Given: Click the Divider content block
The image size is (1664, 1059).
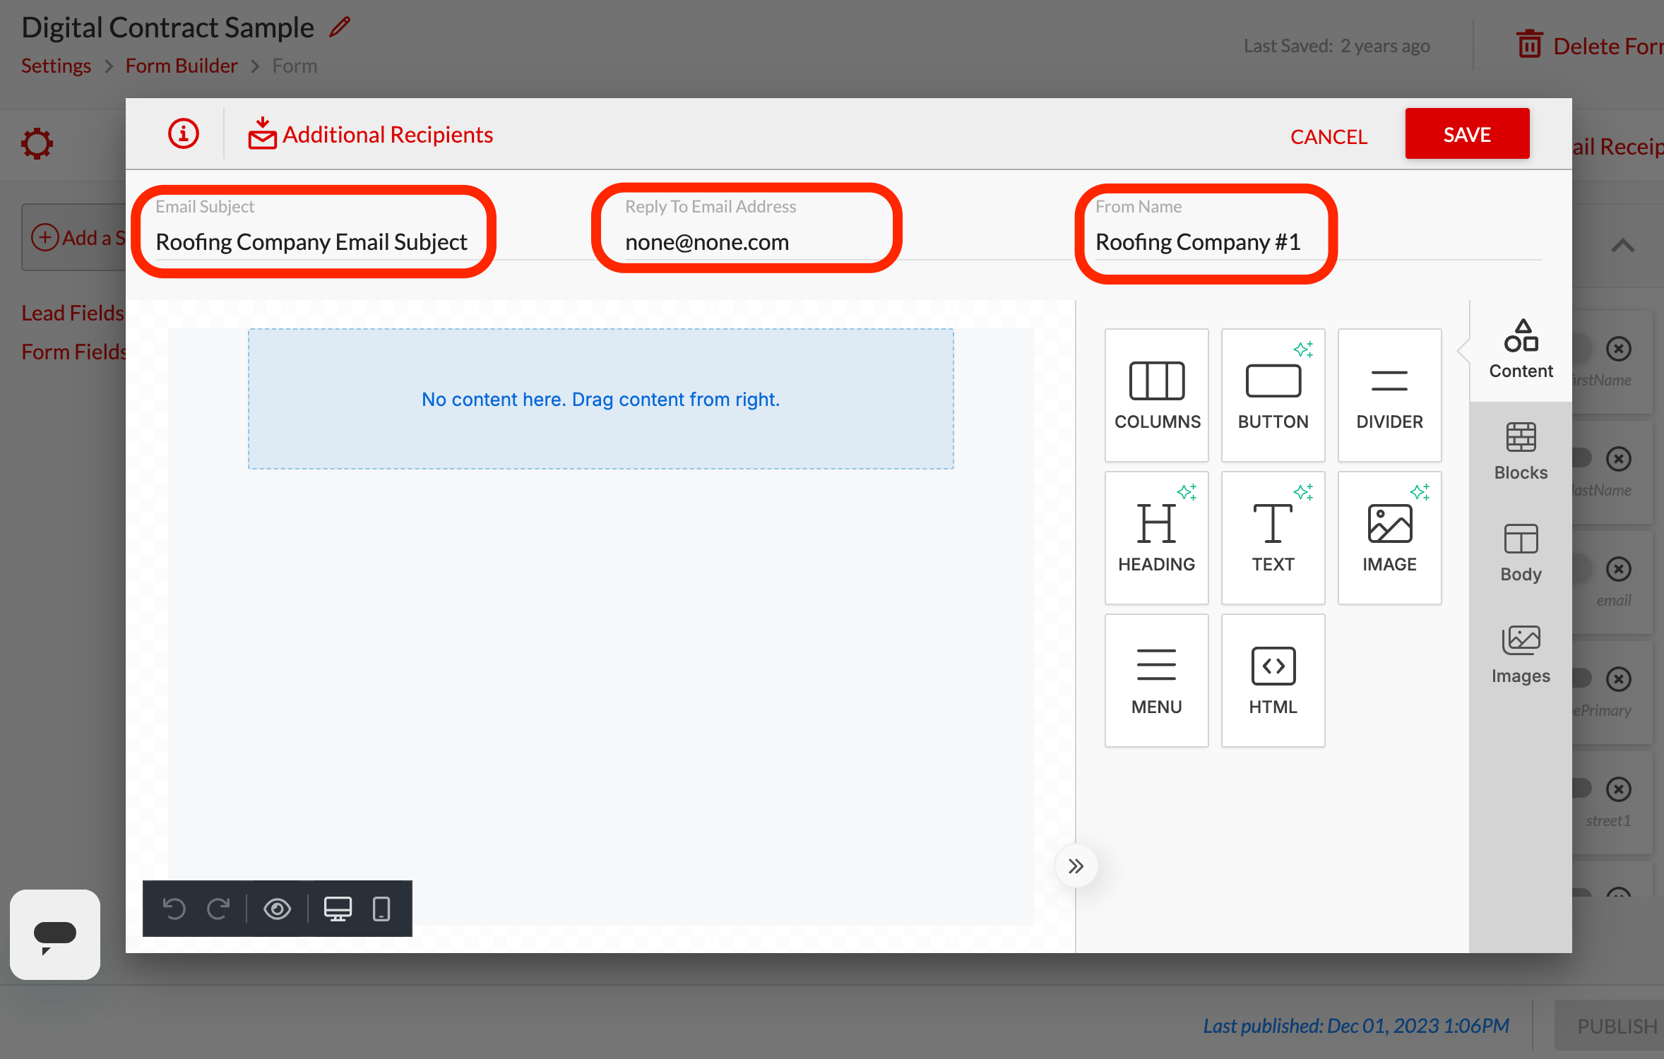Looking at the screenshot, I should click(x=1389, y=394).
